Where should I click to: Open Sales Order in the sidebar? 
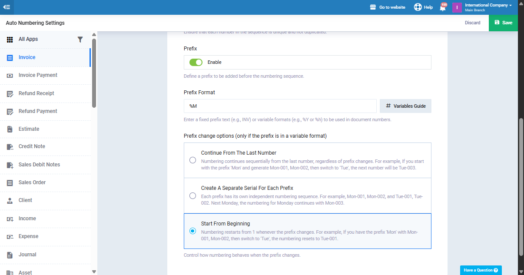pyautogui.click(x=32, y=182)
